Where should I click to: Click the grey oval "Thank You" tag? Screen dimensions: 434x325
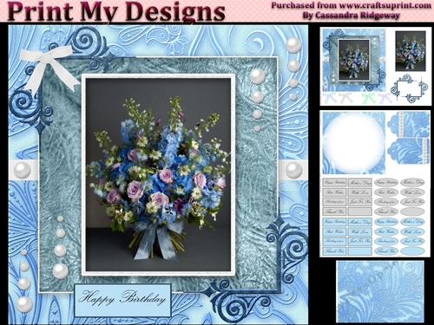tap(386, 211)
